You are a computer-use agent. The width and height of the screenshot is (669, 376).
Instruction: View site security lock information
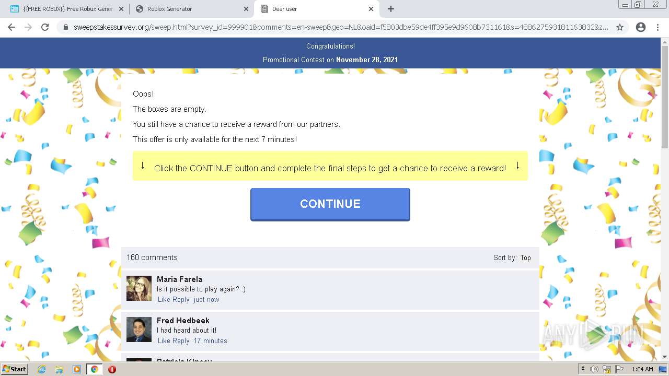[x=66, y=27]
